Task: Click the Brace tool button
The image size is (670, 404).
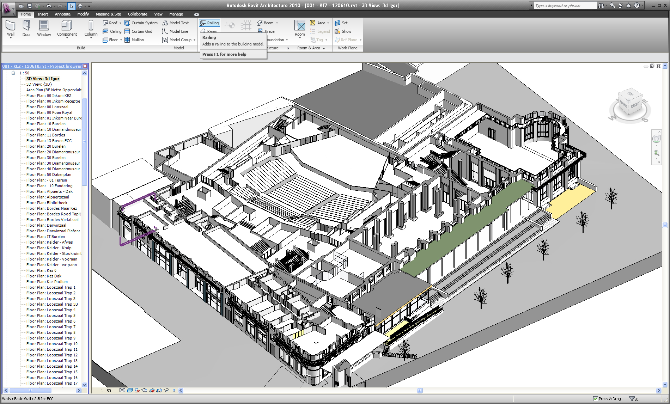Action: point(266,31)
